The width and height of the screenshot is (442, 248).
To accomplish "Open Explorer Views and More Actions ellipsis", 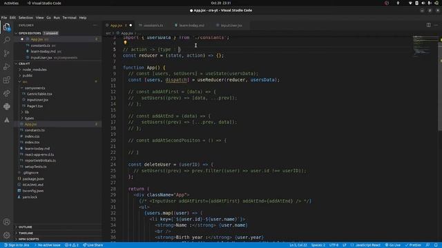I will tap(95, 25).
